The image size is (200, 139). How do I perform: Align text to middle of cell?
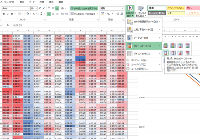point(53,8)
